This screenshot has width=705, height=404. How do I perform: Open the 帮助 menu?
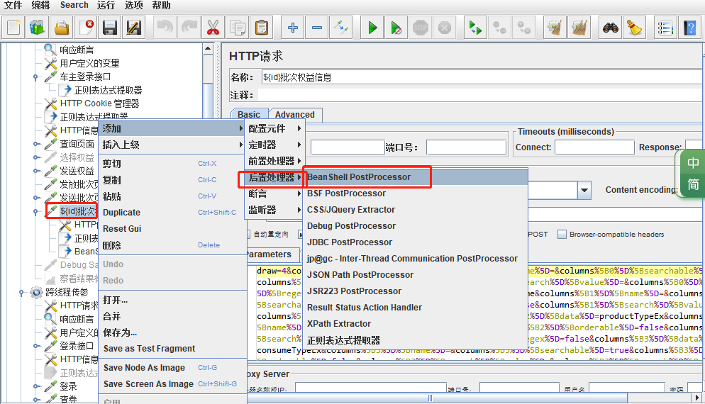162,6
